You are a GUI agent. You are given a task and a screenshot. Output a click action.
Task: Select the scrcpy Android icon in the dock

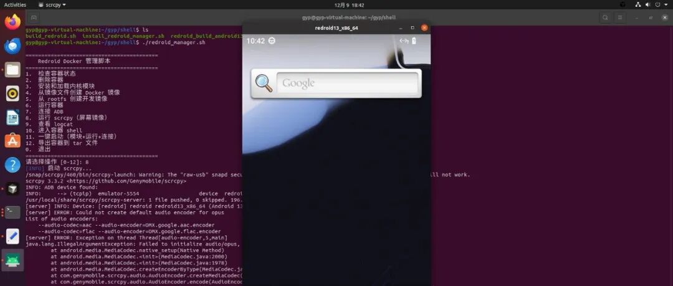click(12, 260)
